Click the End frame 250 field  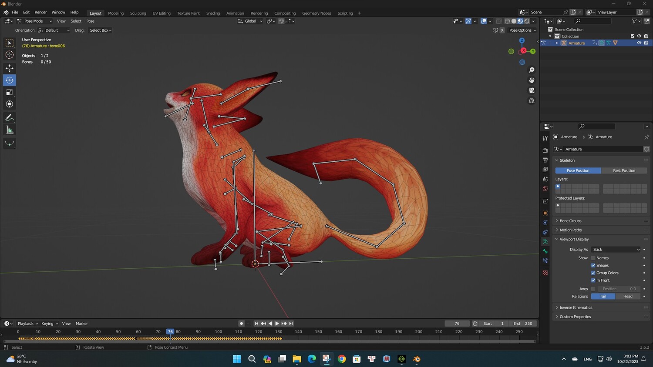click(523, 324)
